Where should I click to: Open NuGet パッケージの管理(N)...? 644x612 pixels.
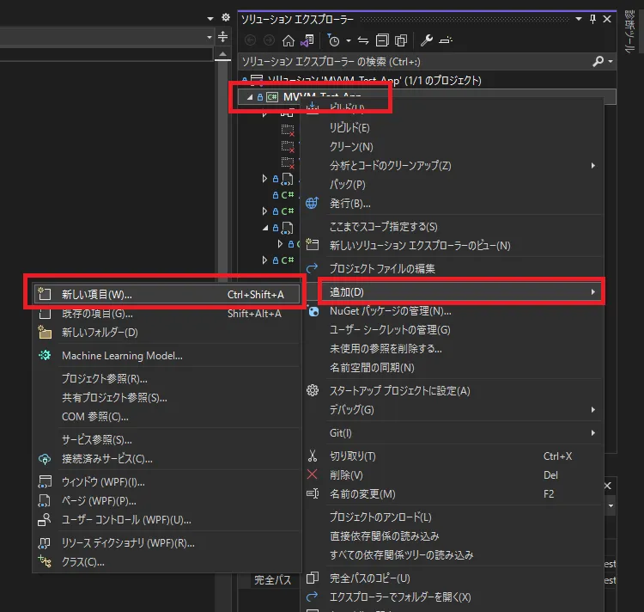coord(453,311)
